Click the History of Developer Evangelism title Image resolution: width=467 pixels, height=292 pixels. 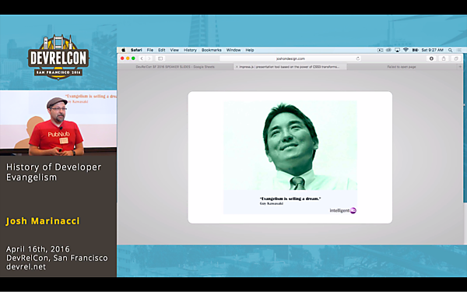click(x=54, y=172)
